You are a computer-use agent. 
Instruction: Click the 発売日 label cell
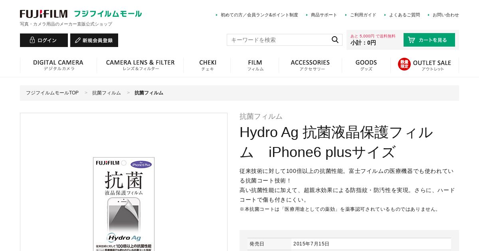pyautogui.click(x=269, y=244)
